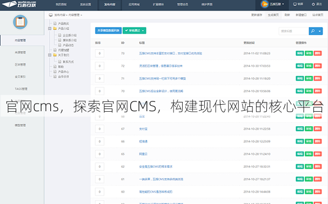This screenshot has width=328, height=204.
Task: Click the document icon beside 合作伙伴
Action: 55,77
